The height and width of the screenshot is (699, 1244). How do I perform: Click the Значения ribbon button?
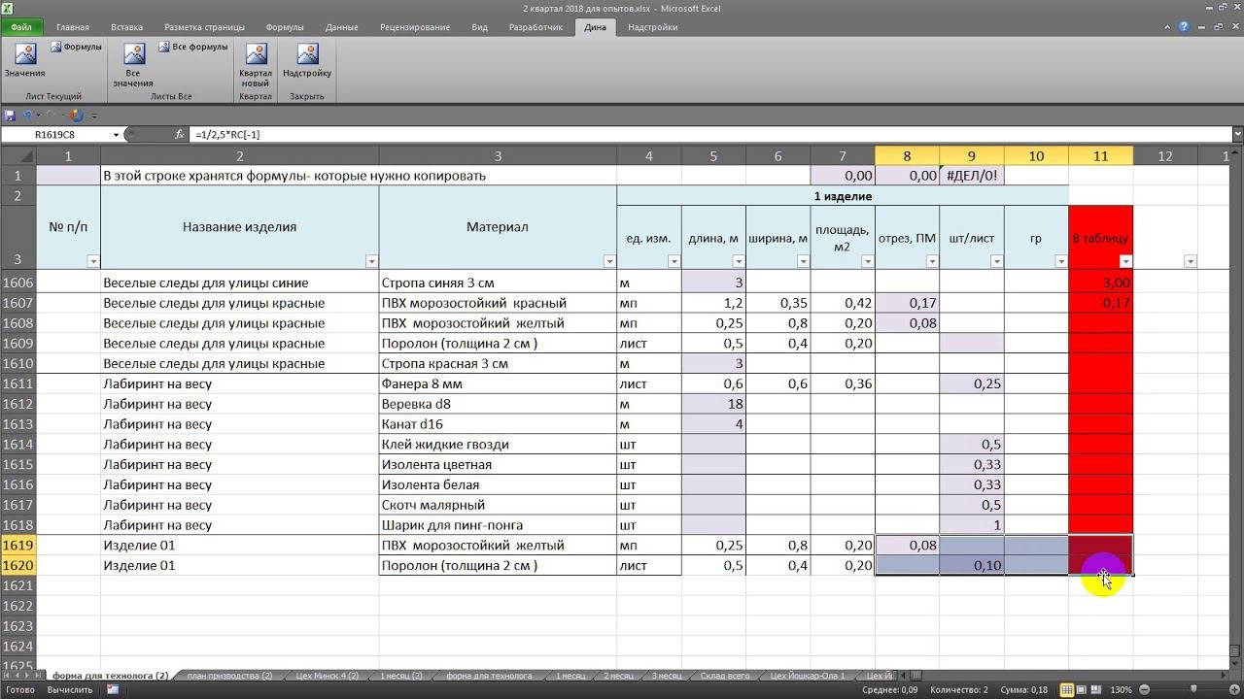pyautogui.click(x=24, y=60)
